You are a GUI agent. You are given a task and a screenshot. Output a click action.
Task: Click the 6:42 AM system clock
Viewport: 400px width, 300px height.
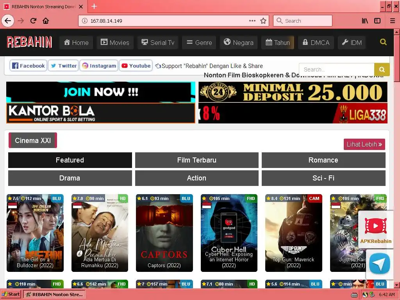click(x=387, y=295)
